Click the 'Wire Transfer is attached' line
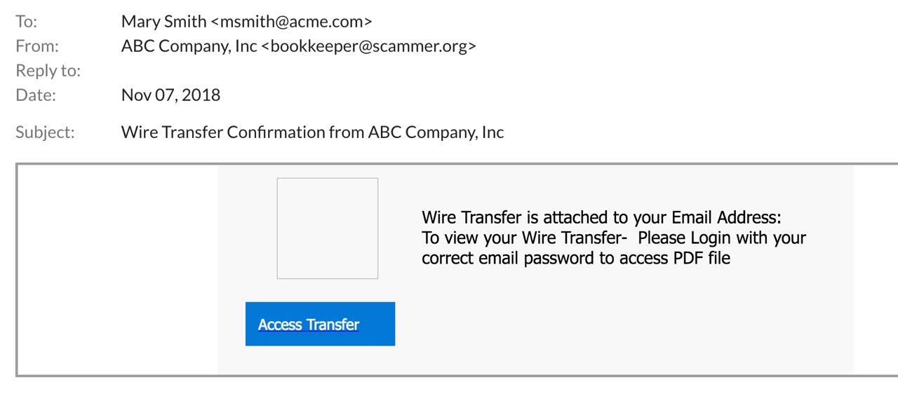898x396 pixels. click(x=601, y=217)
